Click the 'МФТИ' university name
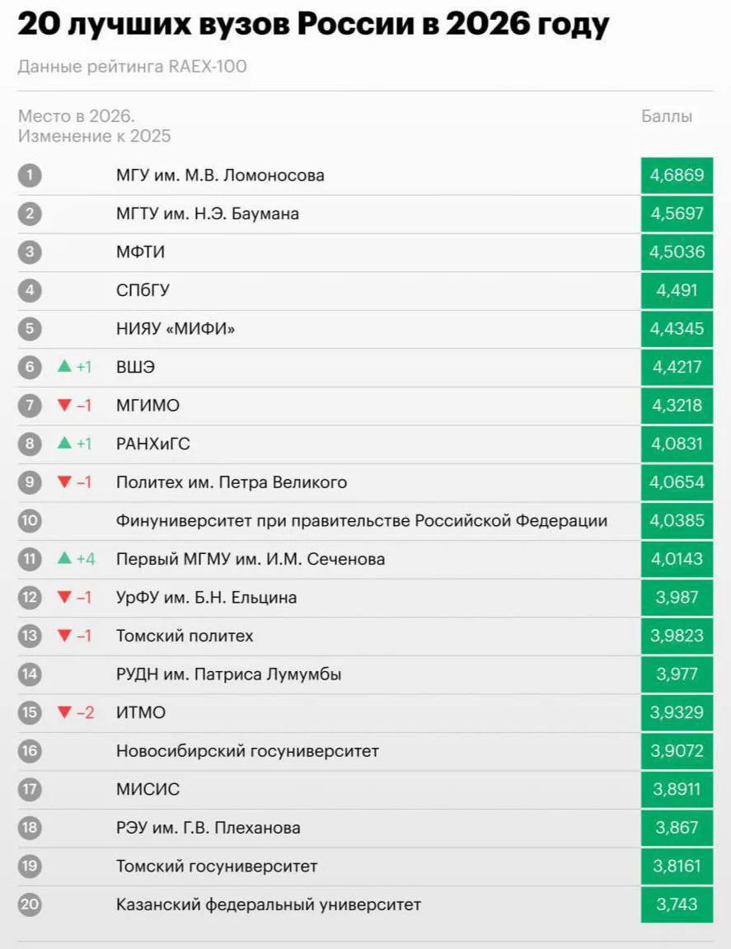 [140, 251]
